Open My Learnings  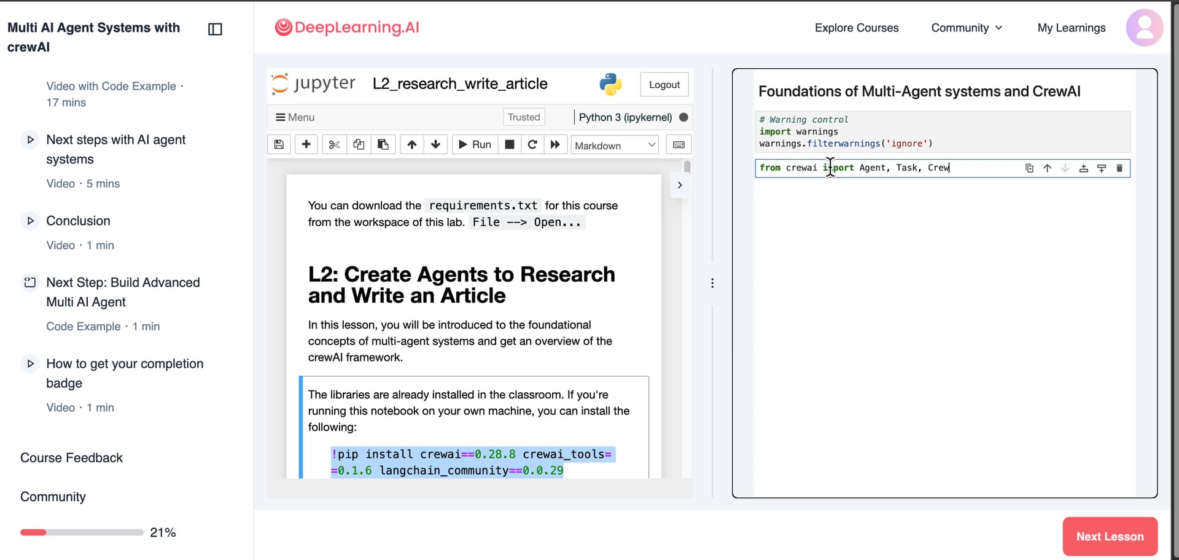pos(1072,28)
